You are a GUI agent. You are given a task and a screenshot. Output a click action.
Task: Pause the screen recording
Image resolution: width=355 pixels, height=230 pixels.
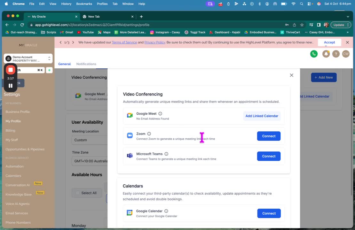[x=11, y=86]
